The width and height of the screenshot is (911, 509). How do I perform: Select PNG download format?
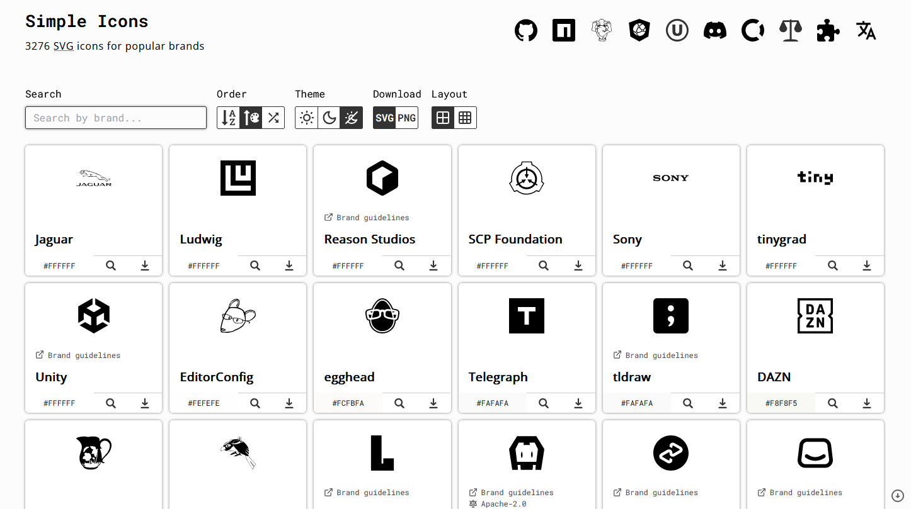click(x=407, y=118)
